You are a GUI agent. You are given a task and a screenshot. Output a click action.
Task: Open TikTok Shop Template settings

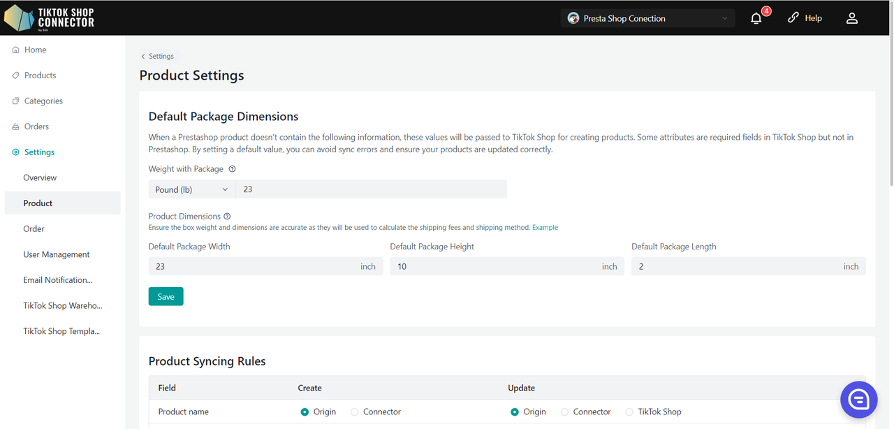61,332
